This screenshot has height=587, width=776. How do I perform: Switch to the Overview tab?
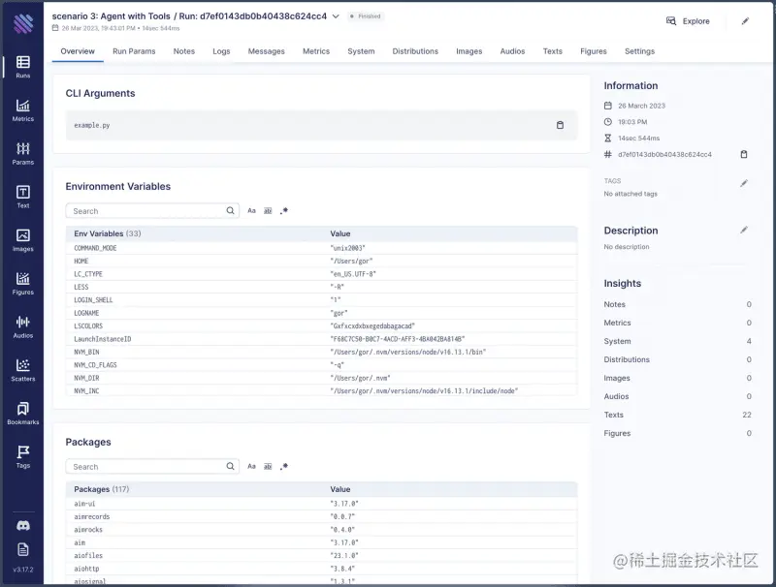tap(78, 51)
